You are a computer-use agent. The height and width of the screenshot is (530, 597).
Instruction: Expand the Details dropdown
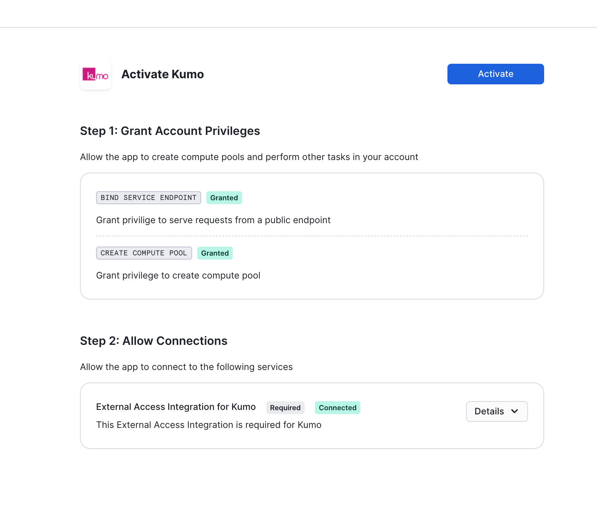click(497, 411)
